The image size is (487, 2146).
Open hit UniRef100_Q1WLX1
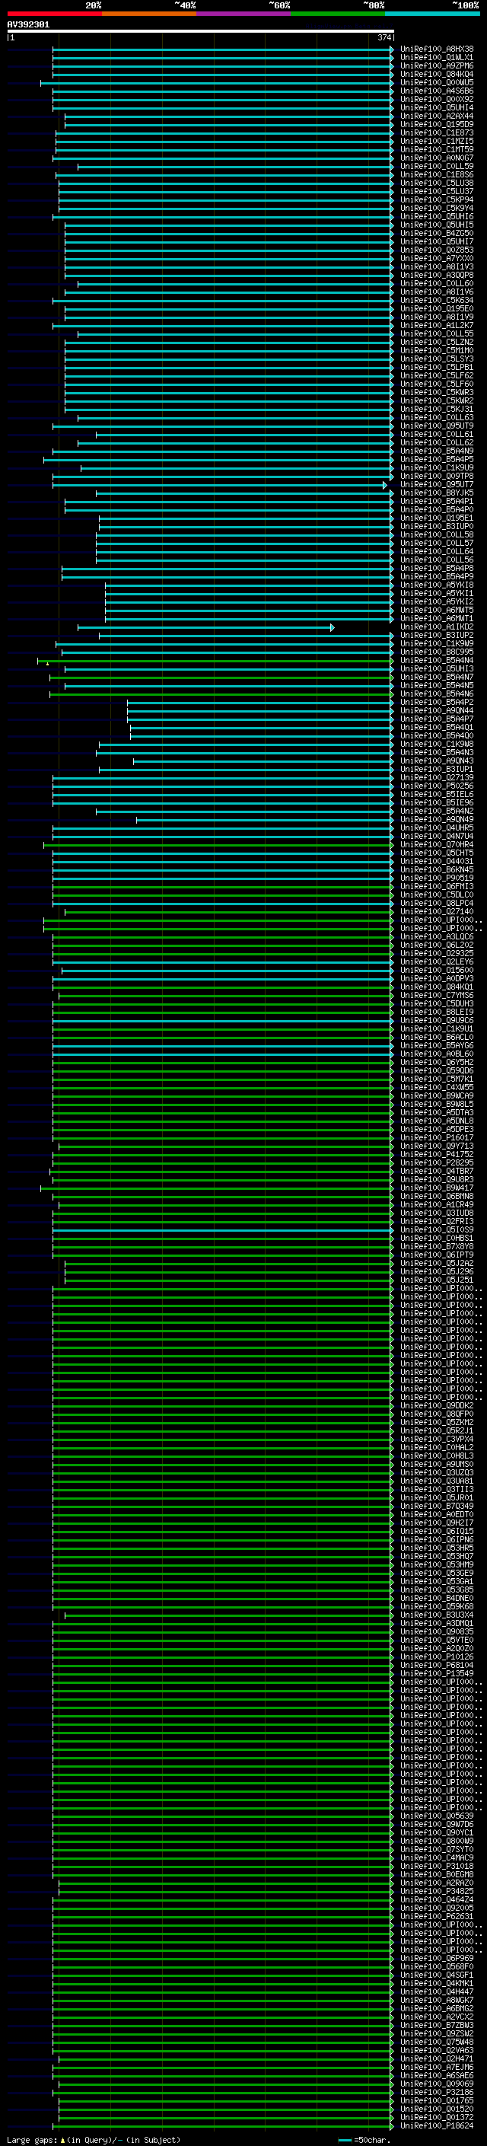436,58
